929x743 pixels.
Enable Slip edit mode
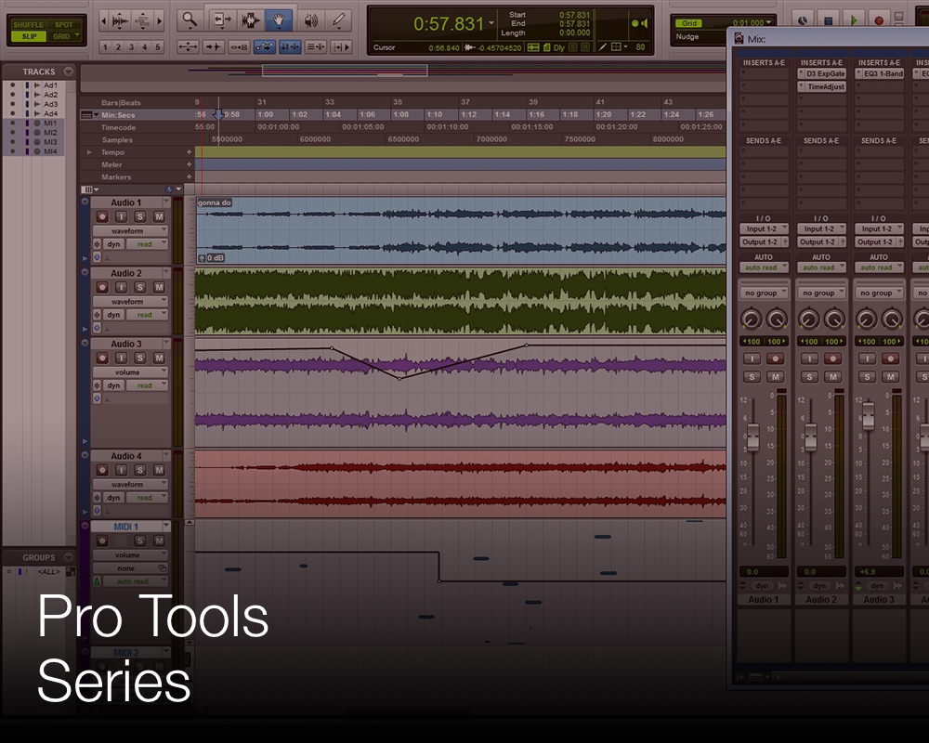pos(29,36)
